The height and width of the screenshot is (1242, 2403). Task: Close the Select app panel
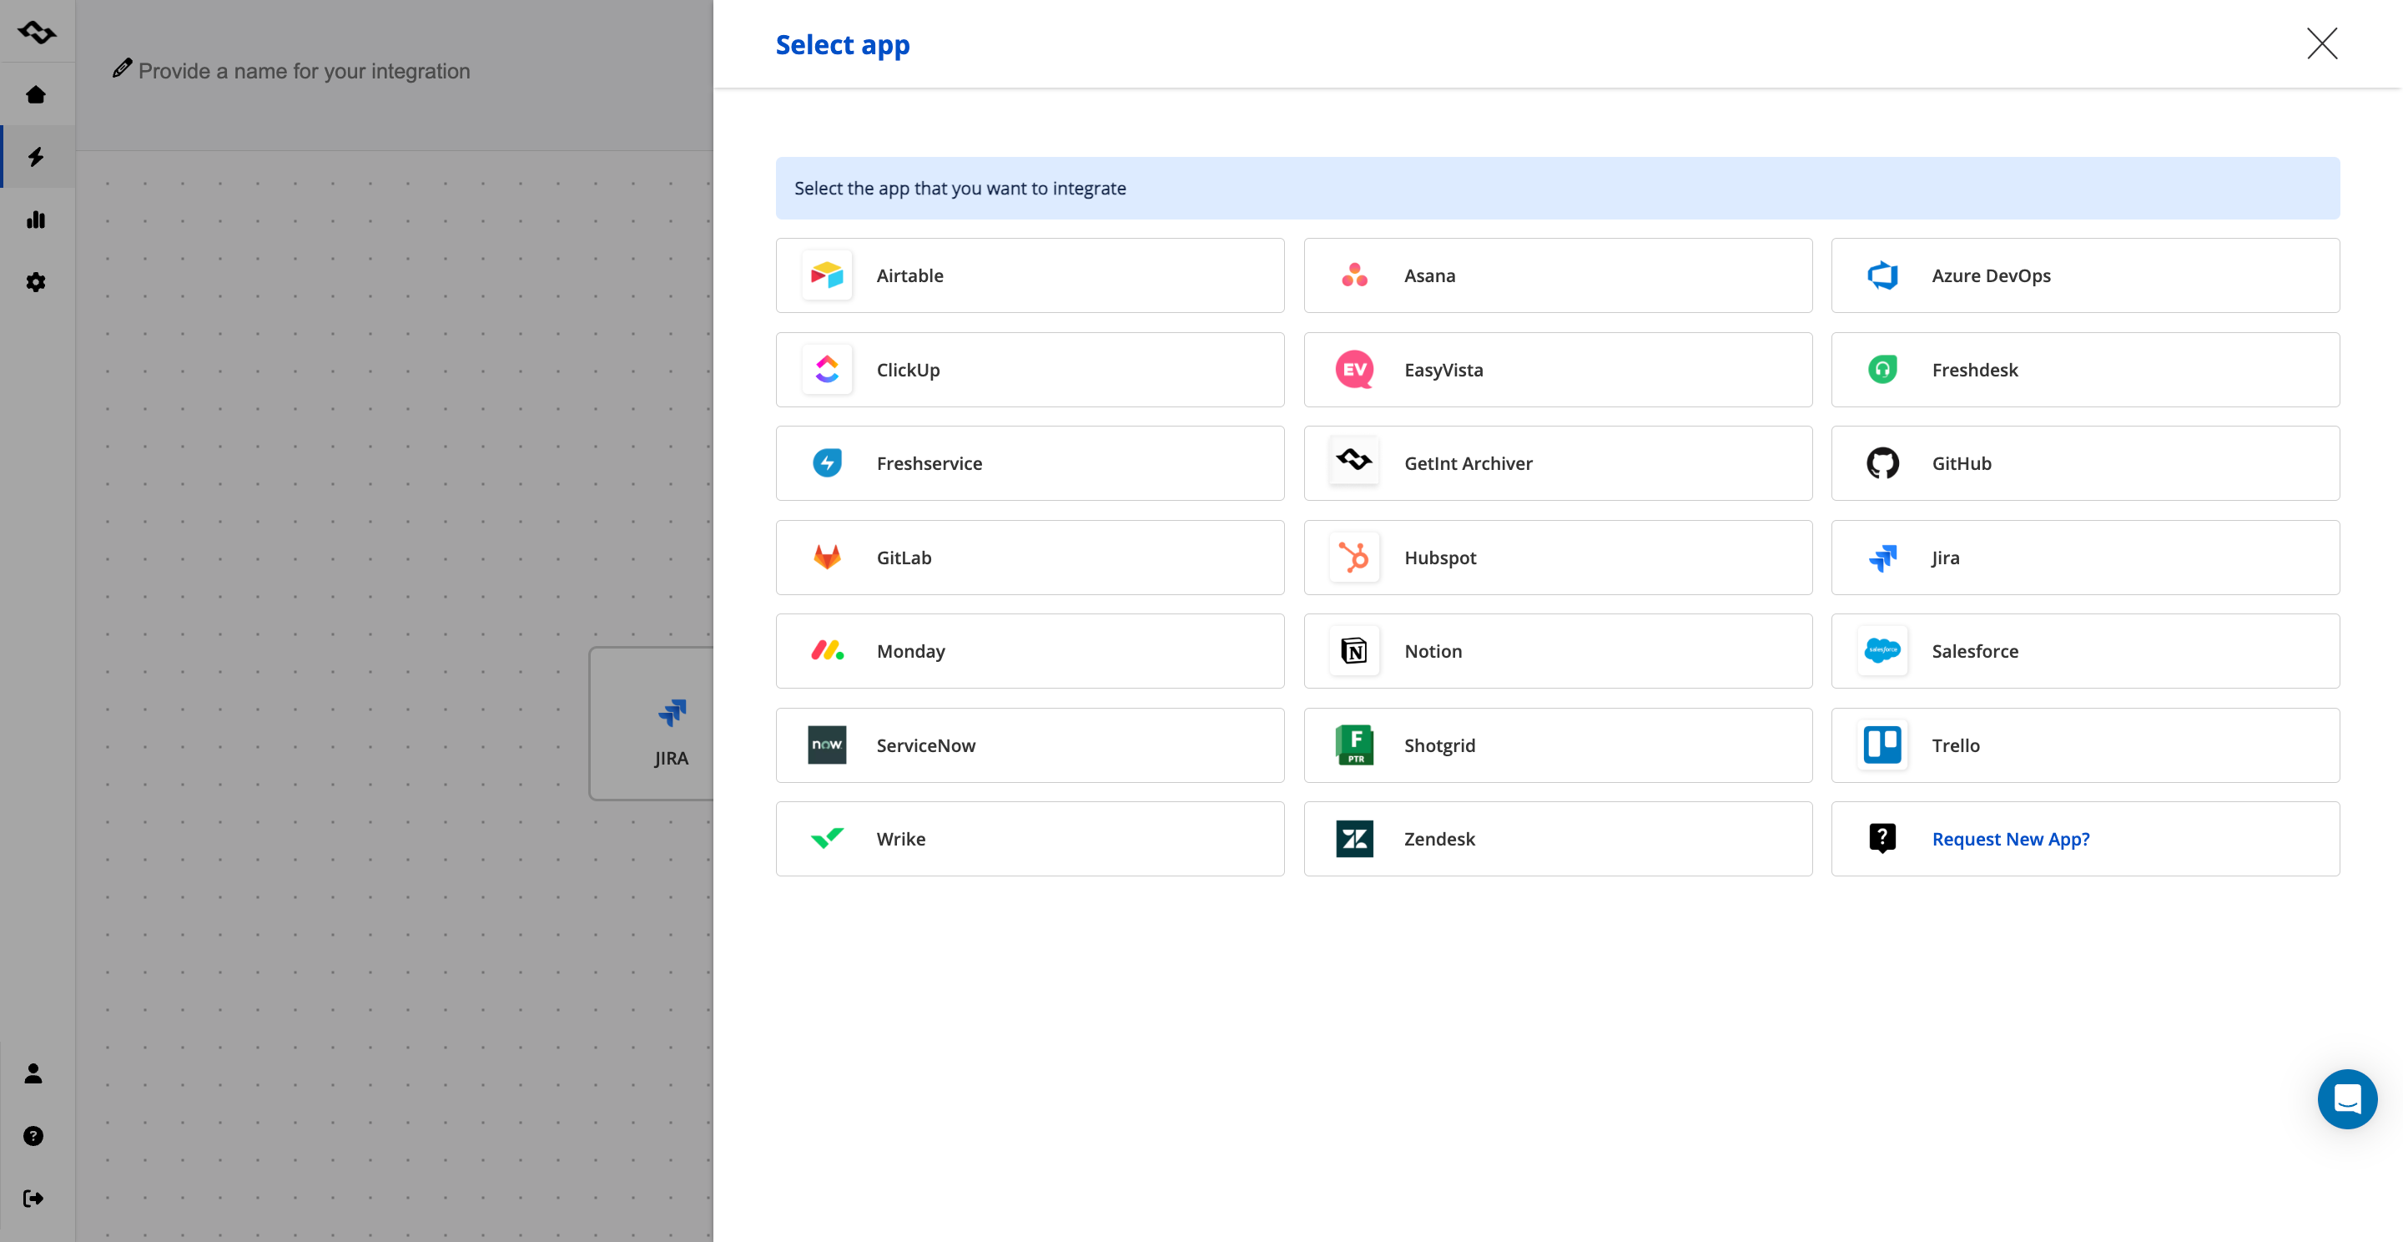[x=2322, y=43]
